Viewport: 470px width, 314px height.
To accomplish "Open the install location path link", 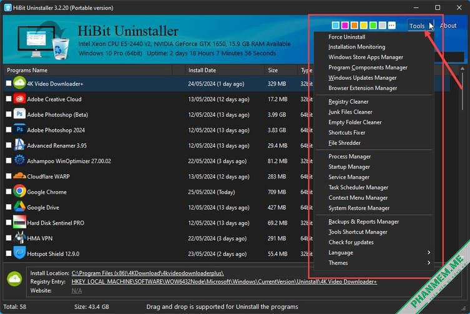I will point(147,273).
